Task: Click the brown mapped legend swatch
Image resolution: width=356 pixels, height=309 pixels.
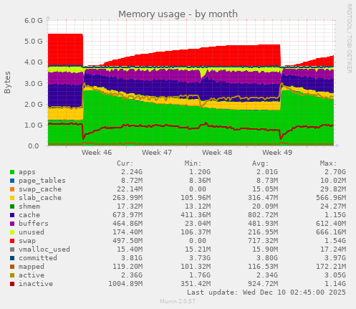Action: pos(12,267)
